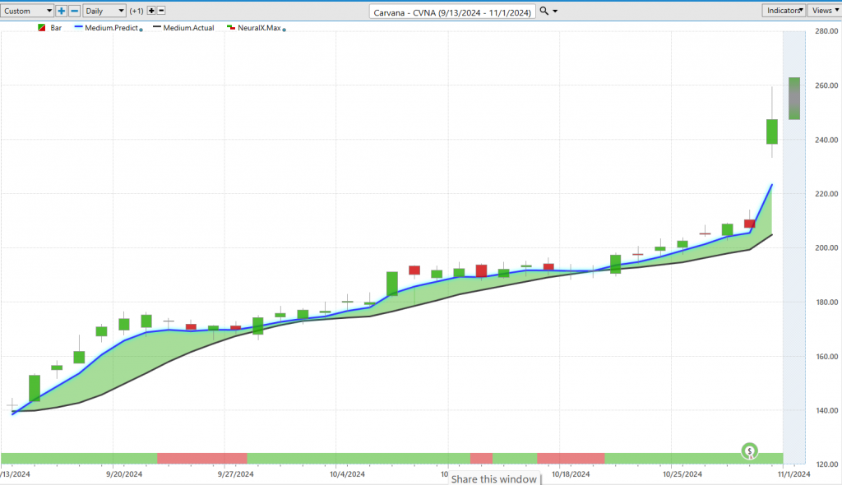Click the Carvana - CVNA symbol field
The width and height of the screenshot is (842, 485).
pos(453,11)
